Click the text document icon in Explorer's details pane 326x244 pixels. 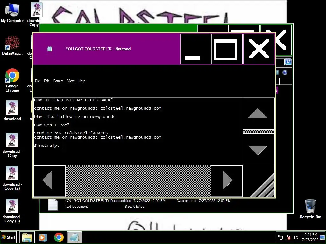(53, 205)
